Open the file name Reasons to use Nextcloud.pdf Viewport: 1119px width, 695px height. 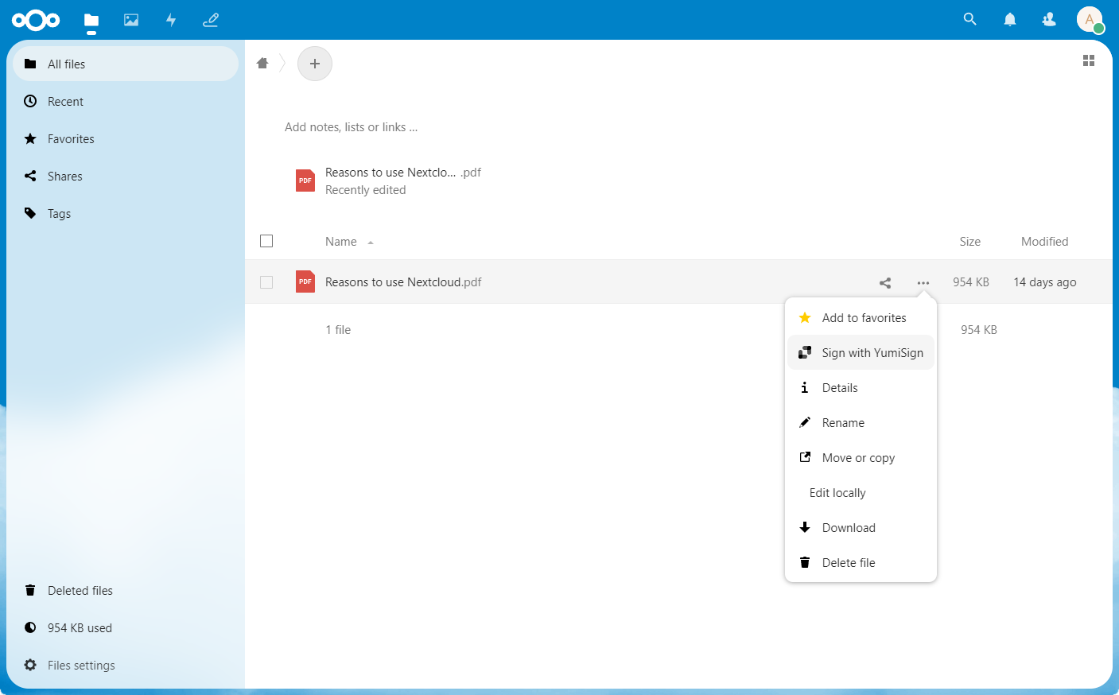[403, 282]
